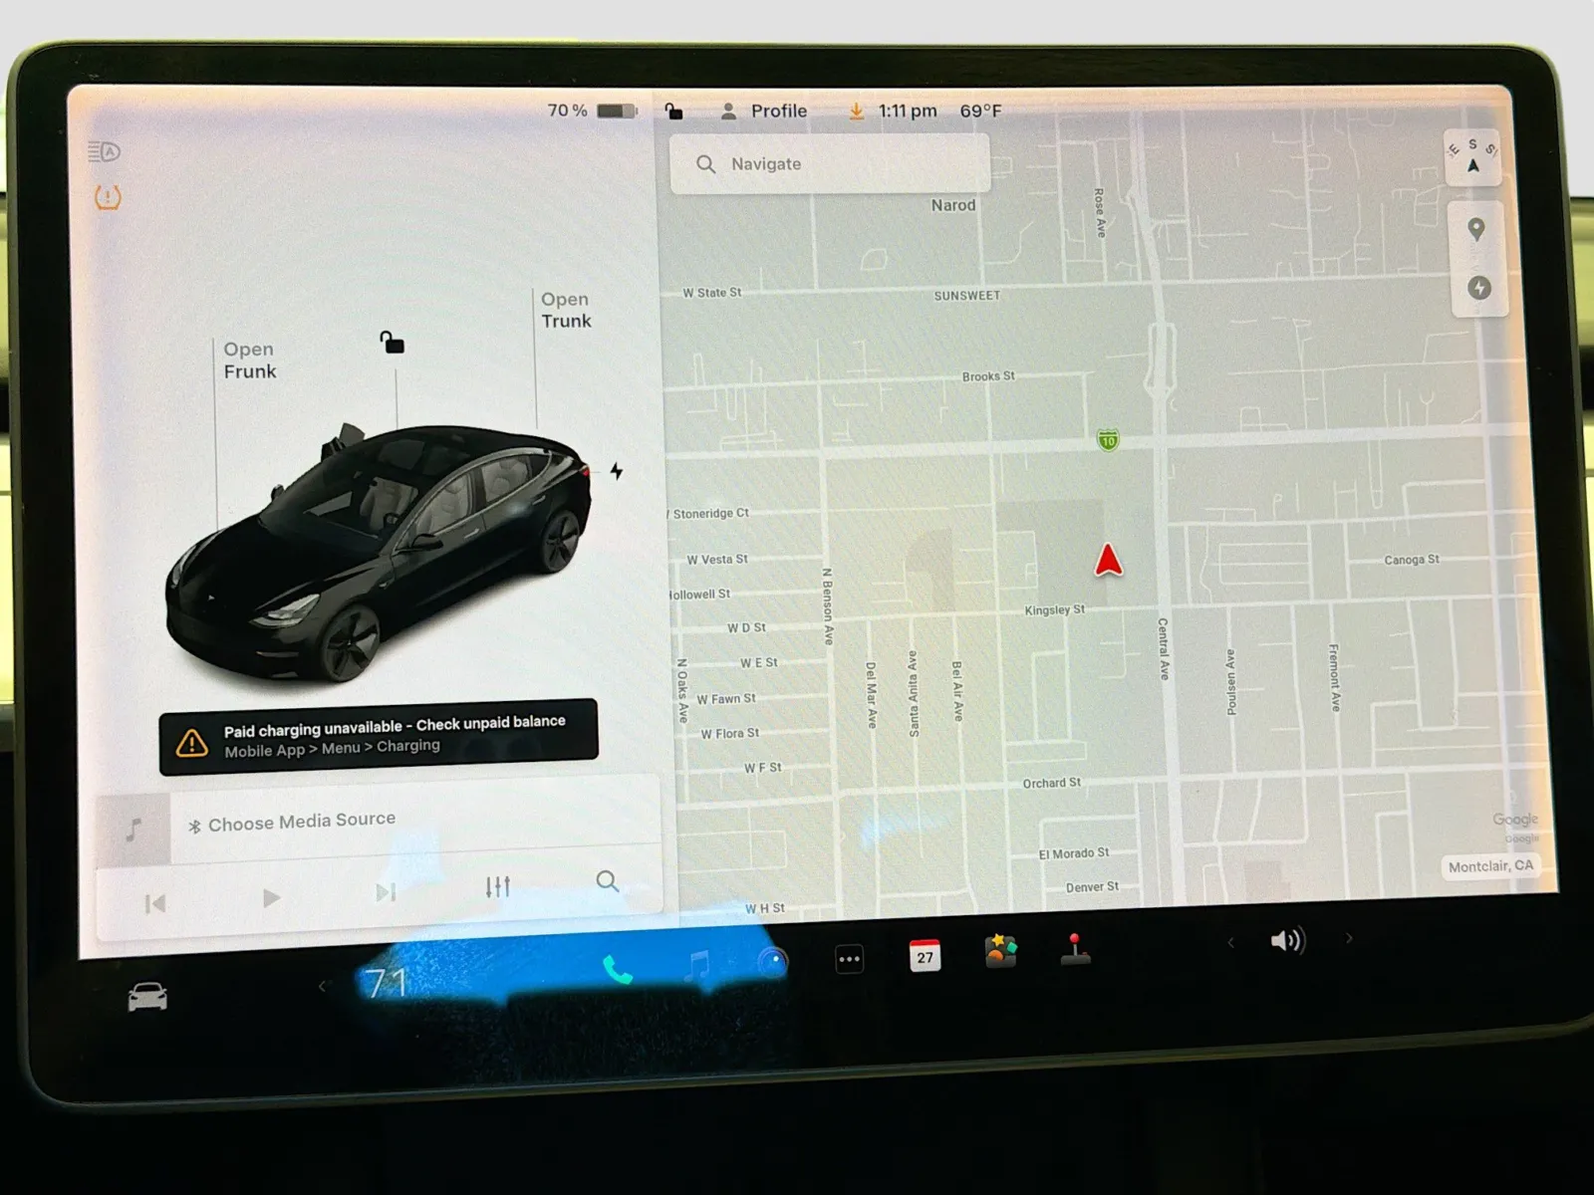Toggle the auto high beam headlight icon

click(x=104, y=151)
